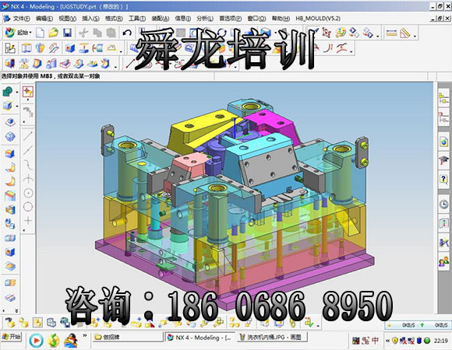Undo the last action with the curved arrow
452x350 pixels.
tap(127, 33)
